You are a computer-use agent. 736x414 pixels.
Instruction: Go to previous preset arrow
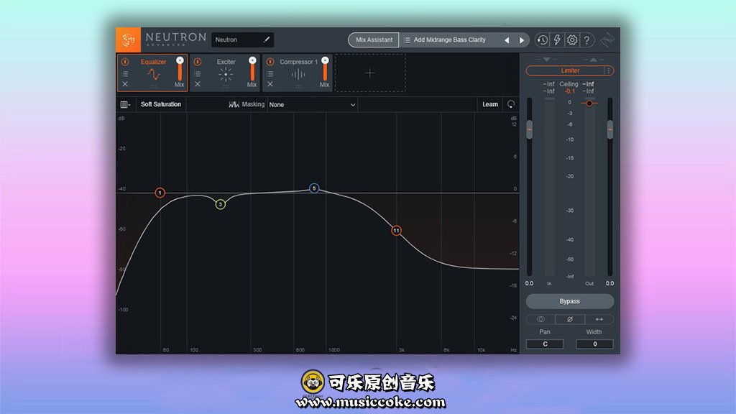[x=507, y=40]
